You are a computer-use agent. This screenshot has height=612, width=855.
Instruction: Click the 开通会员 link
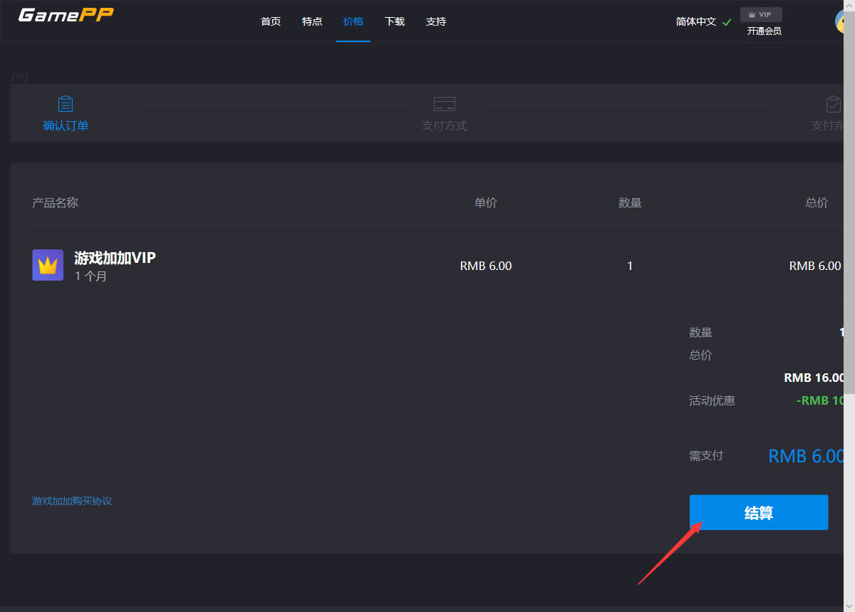point(765,31)
